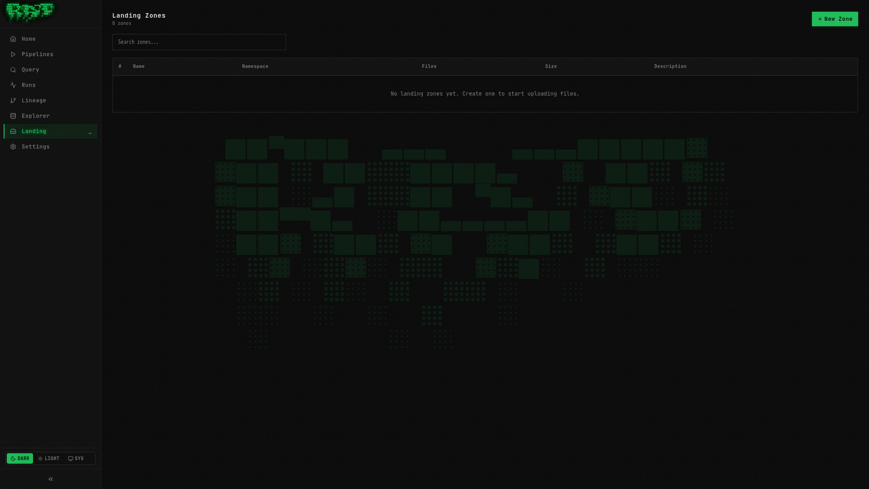Click the Settings gear icon
This screenshot has height=489, width=869.
[13, 147]
